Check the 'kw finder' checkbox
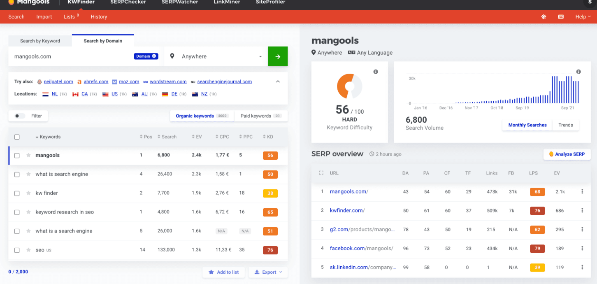 tap(17, 193)
